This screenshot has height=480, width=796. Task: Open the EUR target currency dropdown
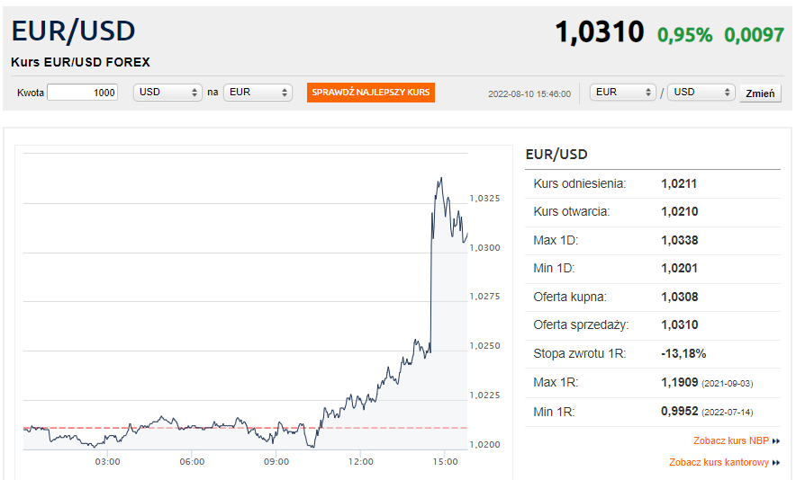[x=258, y=93]
